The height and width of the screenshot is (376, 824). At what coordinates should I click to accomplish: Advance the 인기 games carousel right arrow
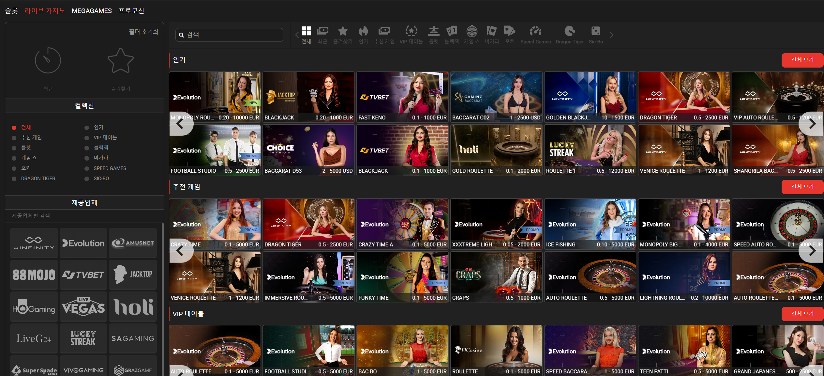pos(812,124)
